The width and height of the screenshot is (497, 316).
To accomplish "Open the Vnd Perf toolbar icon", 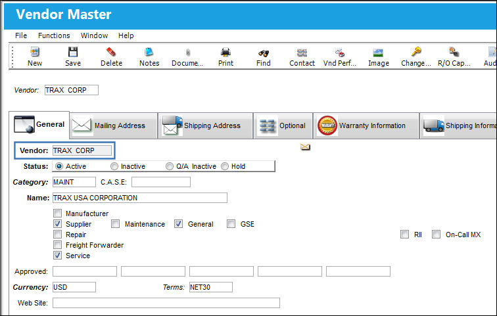I will pos(340,53).
